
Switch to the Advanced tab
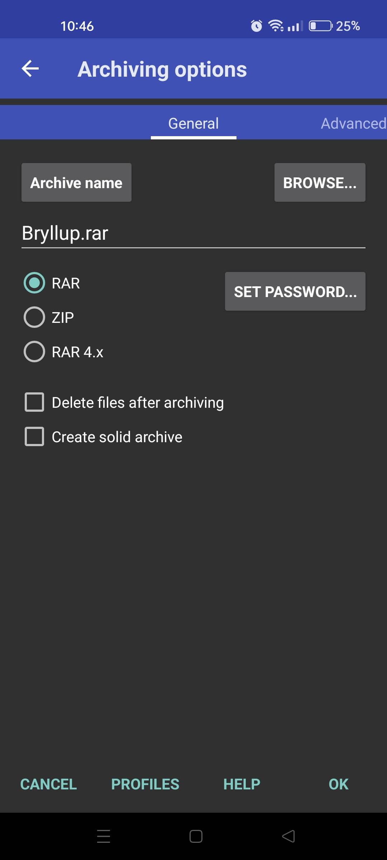[x=354, y=123]
